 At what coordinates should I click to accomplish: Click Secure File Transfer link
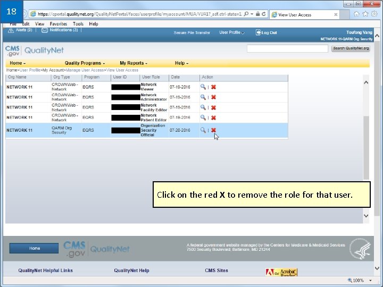[191, 32]
